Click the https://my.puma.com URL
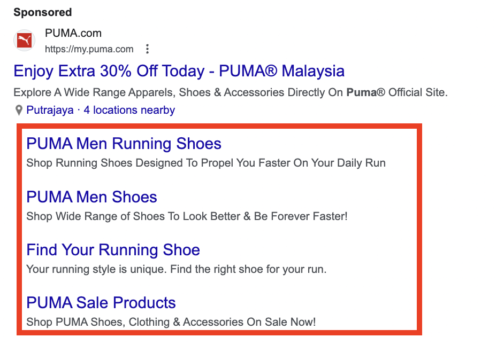Viewport: 504px width, 345px height. 89,49
